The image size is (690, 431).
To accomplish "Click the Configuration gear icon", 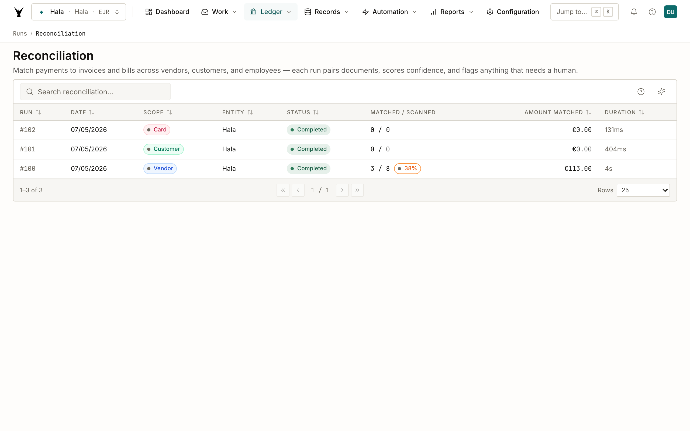I will (x=490, y=12).
